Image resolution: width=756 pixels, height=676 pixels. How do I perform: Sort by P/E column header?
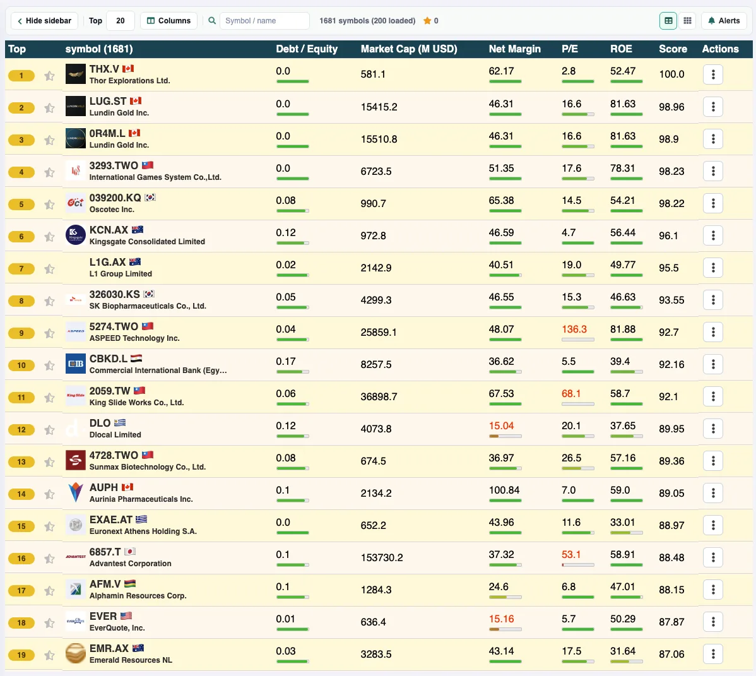570,49
